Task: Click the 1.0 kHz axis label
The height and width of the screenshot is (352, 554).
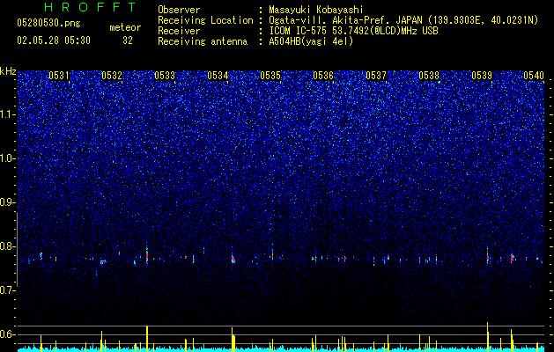Action: pos(8,158)
